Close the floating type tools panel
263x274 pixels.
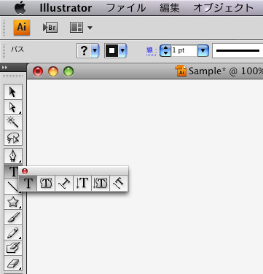point(25,171)
